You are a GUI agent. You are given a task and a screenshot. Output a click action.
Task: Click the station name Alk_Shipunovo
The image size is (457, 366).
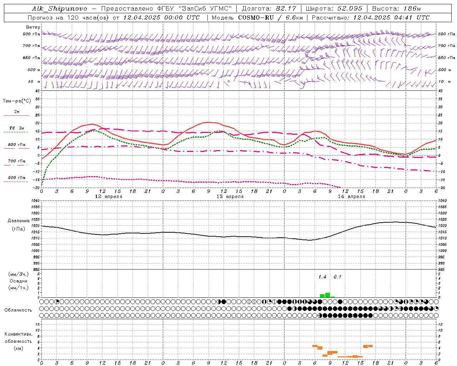point(59,9)
